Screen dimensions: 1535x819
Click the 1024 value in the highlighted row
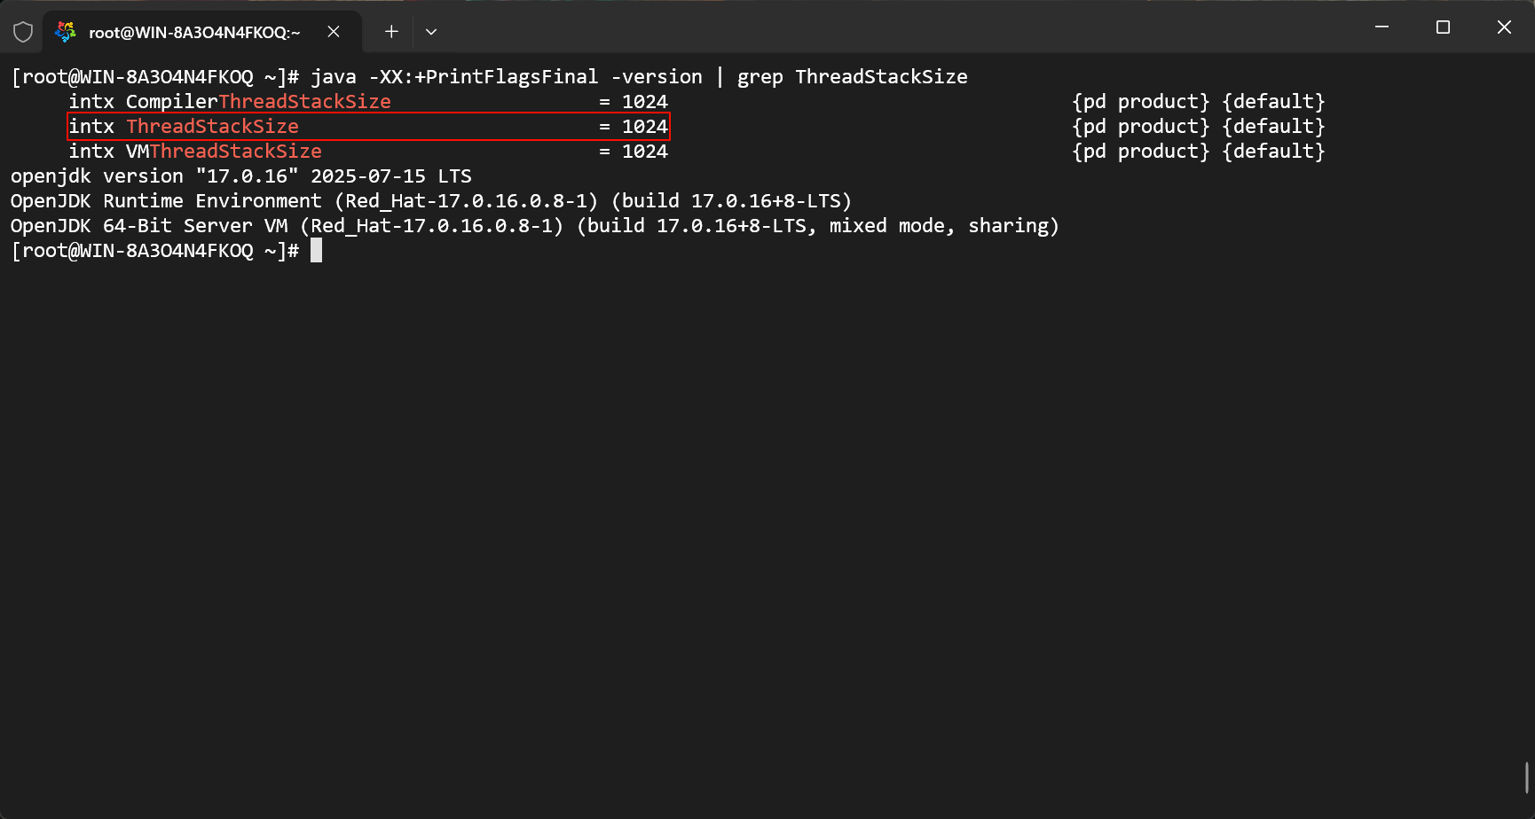coord(645,127)
